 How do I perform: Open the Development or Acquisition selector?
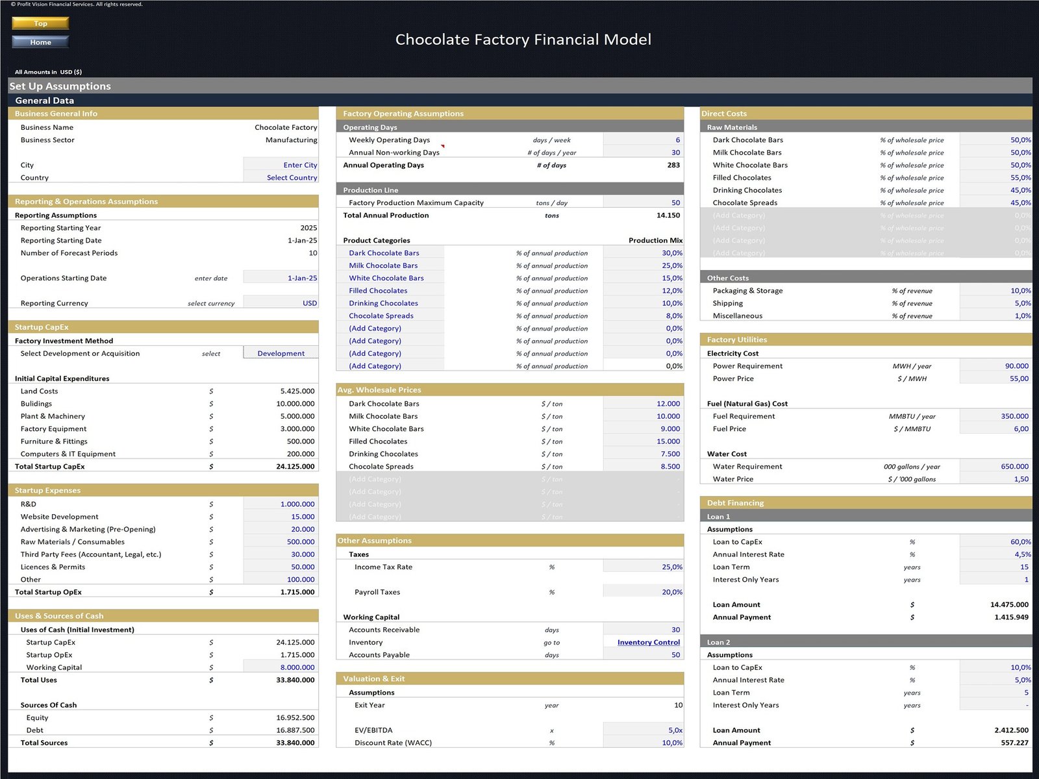tap(281, 353)
